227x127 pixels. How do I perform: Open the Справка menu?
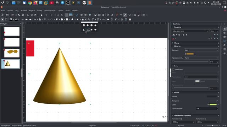75,11
